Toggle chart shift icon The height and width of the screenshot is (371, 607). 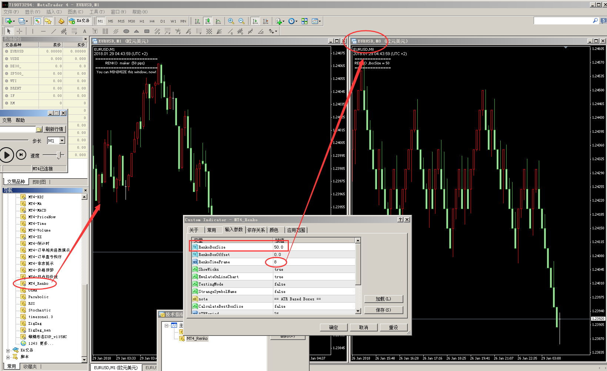click(266, 21)
